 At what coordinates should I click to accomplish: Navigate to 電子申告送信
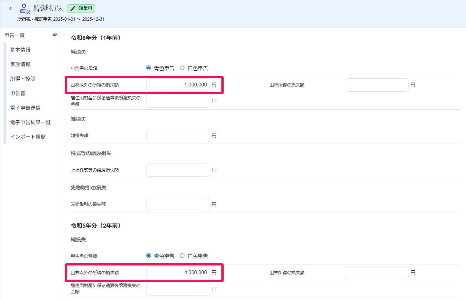click(25, 108)
